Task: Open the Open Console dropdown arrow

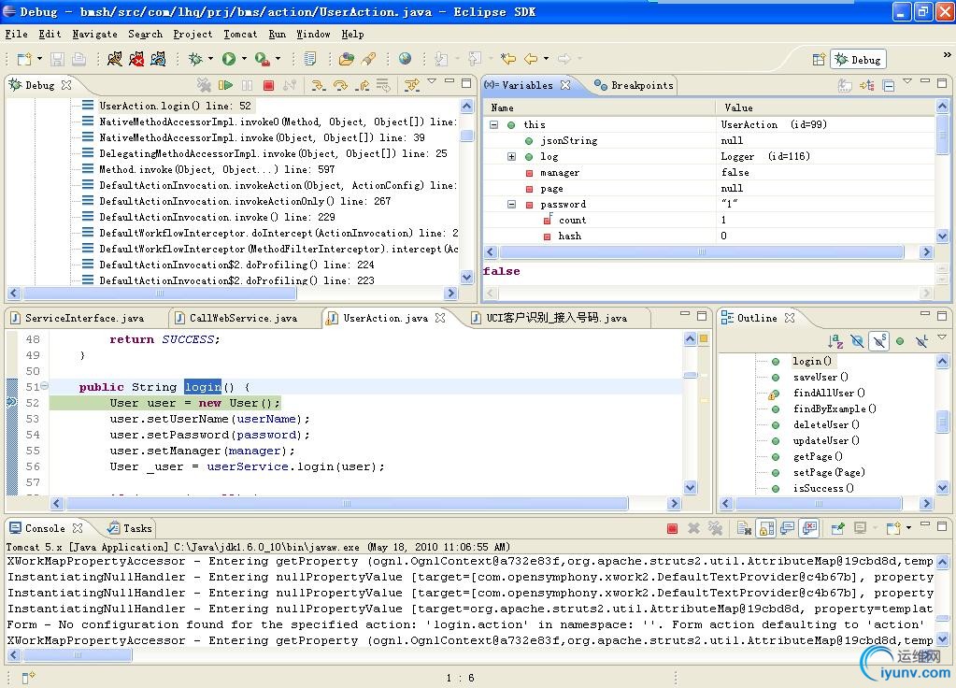Action: tap(908, 528)
